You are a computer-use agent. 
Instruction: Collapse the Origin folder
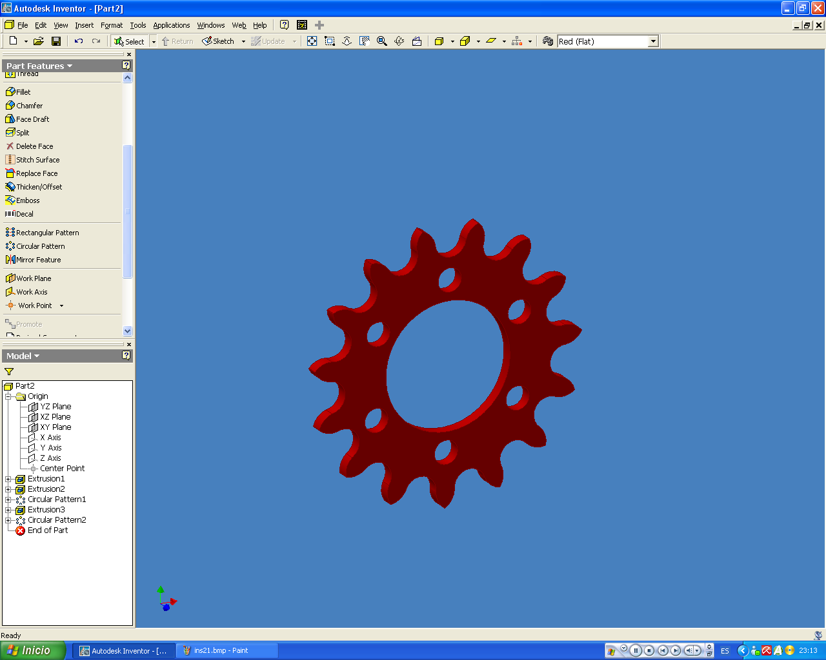(6, 396)
